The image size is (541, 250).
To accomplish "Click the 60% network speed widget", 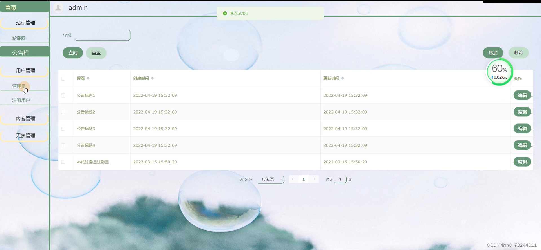I will pos(499,72).
